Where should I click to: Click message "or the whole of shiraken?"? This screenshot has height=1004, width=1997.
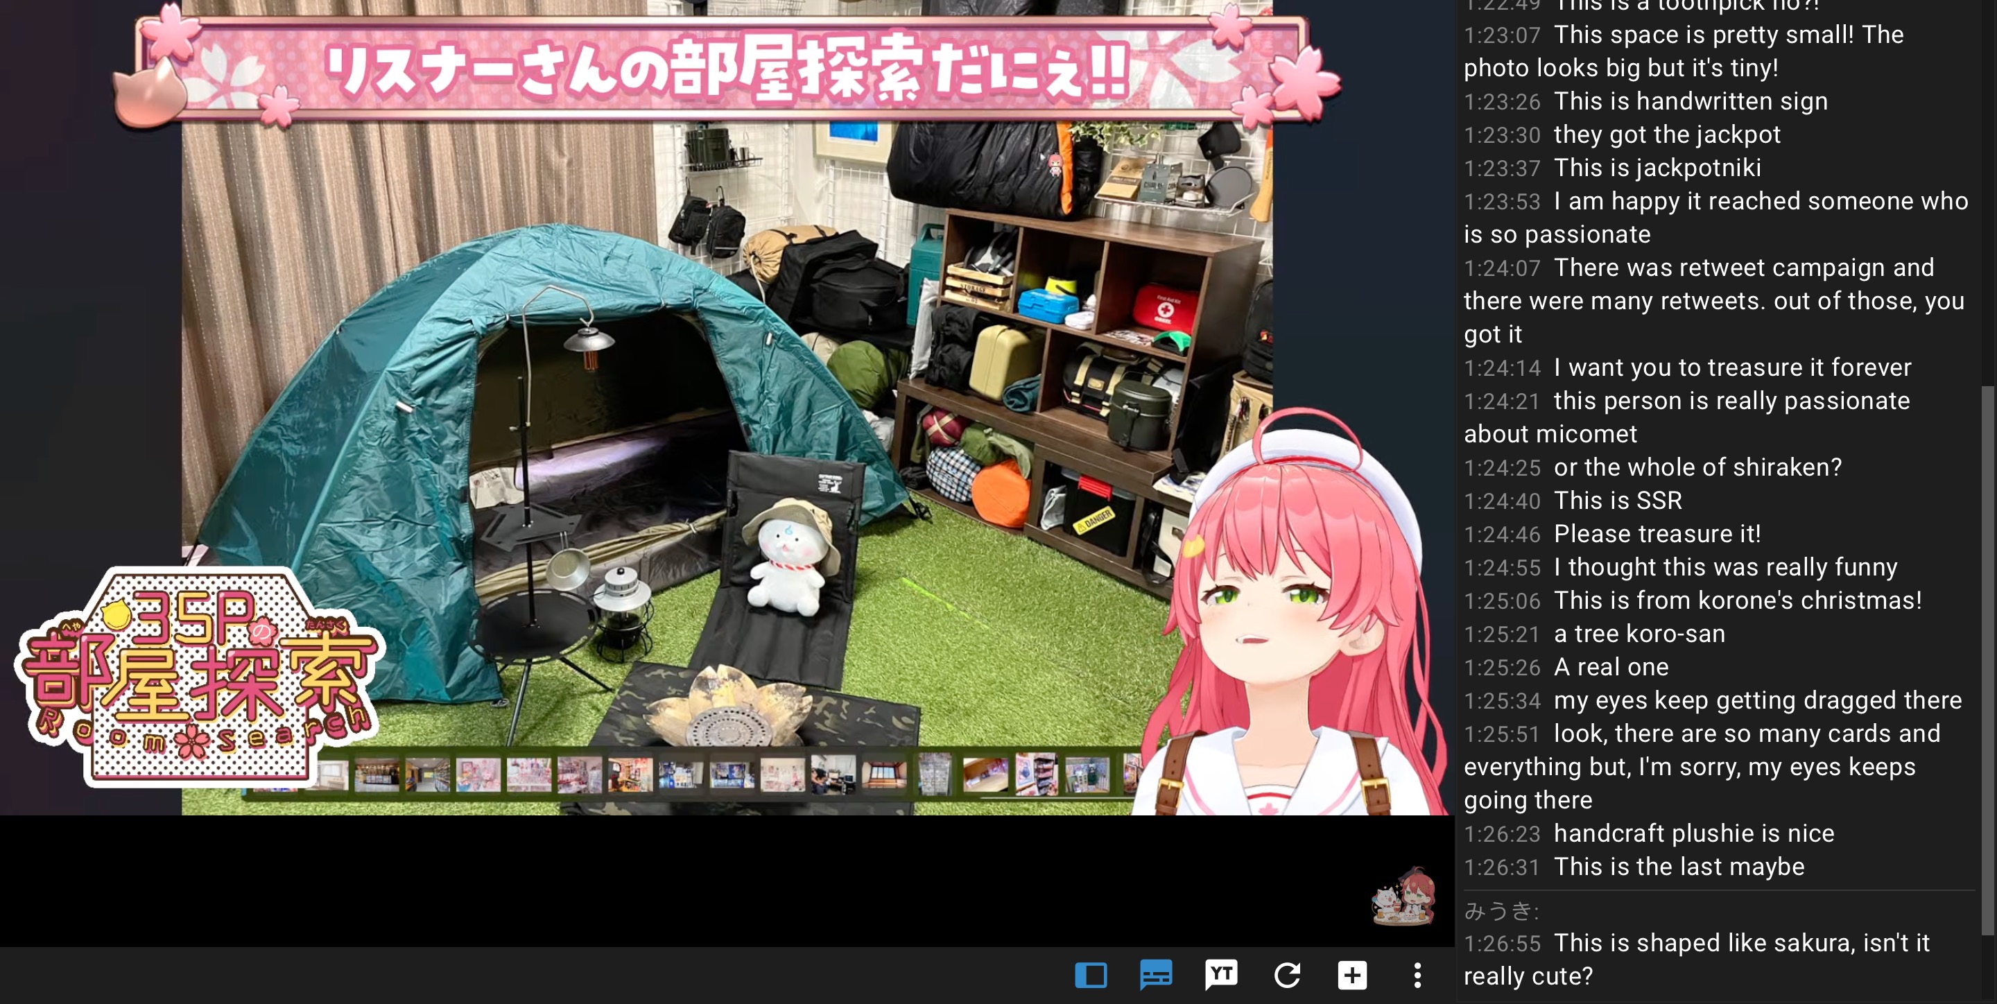pyautogui.click(x=1697, y=467)
